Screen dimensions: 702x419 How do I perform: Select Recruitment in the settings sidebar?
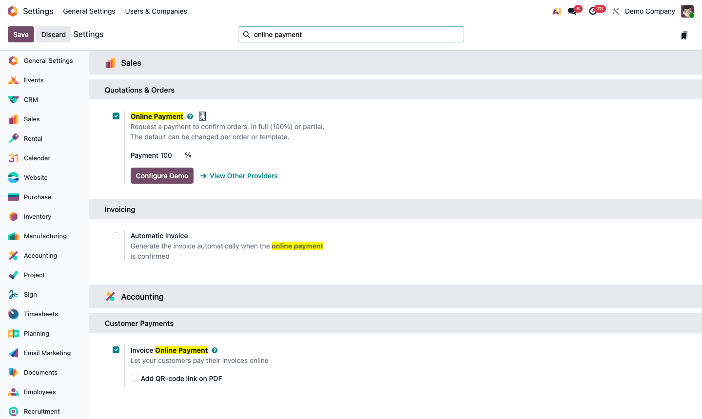pos(42,411)
